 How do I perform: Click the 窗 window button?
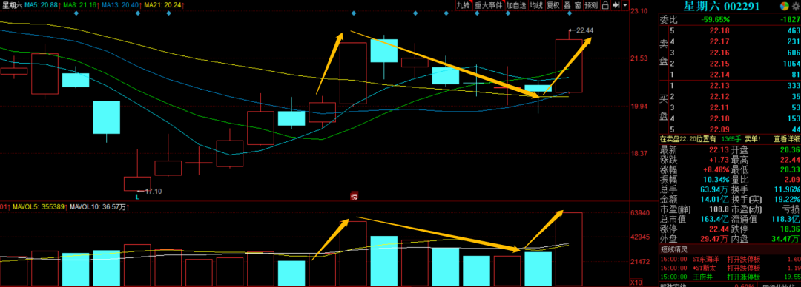point(578,5)
